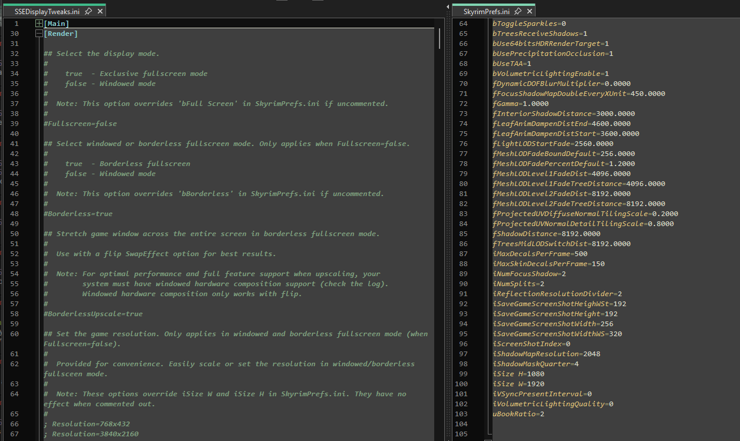The width and height of the screenshot is (740, 441).
Task: Click the fMeshLODLevel2FadeTreeDistance=8192.0000 line
Action: [579, 204]
